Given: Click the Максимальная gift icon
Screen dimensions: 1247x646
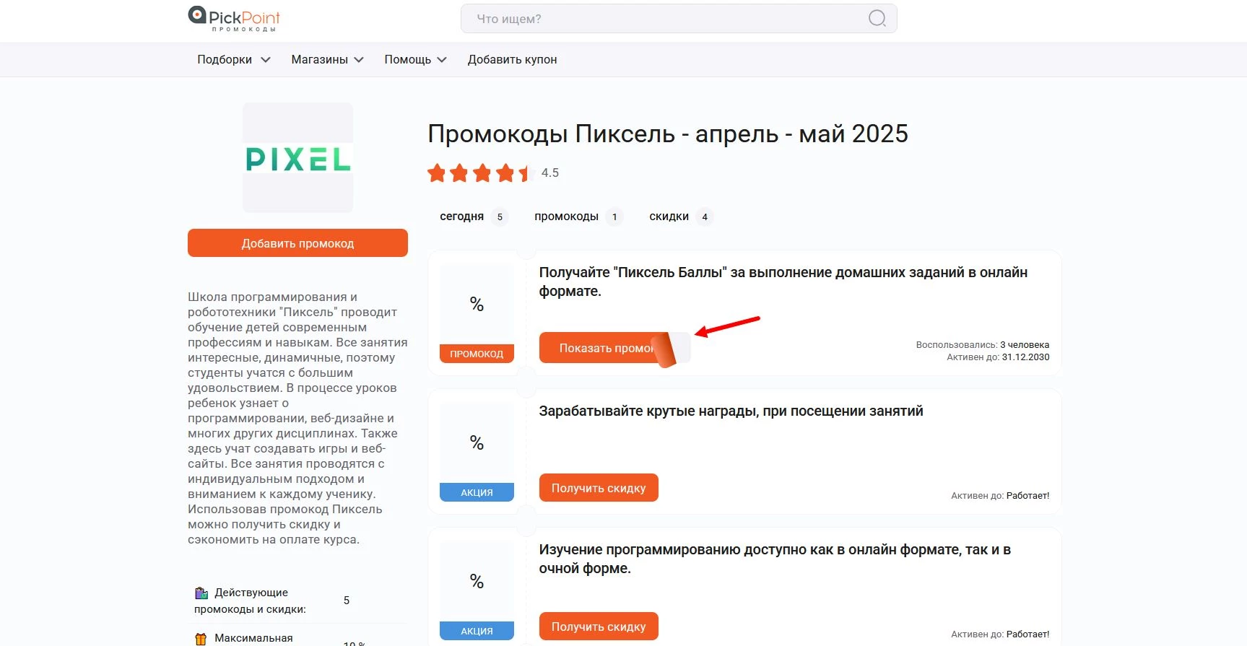Looking at the screenshot, I should (x=201, y=639).
